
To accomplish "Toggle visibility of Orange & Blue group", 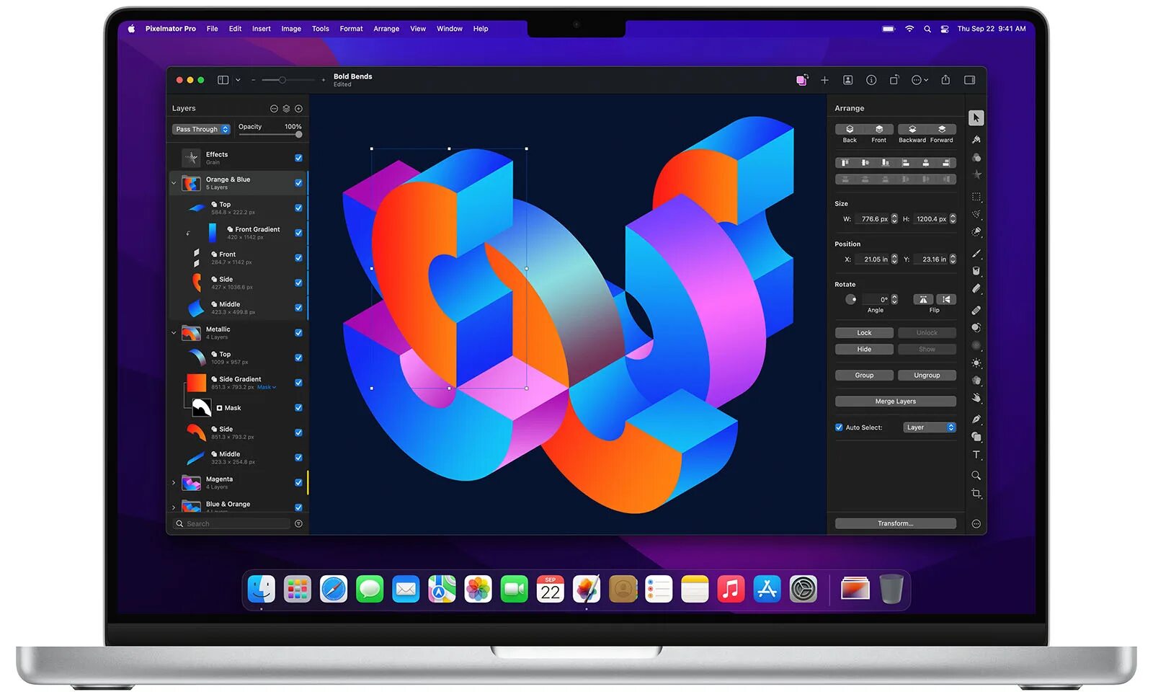I will [298, 183].
